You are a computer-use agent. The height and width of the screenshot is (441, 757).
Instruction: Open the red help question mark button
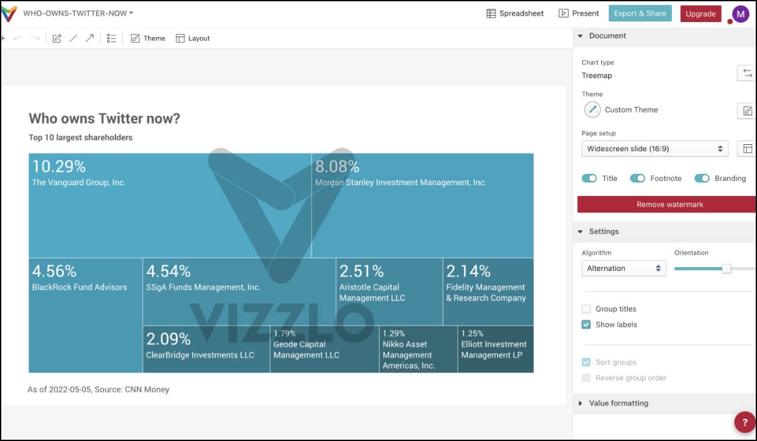(745, 423)
